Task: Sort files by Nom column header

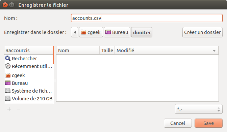Action: click(78, 51)
